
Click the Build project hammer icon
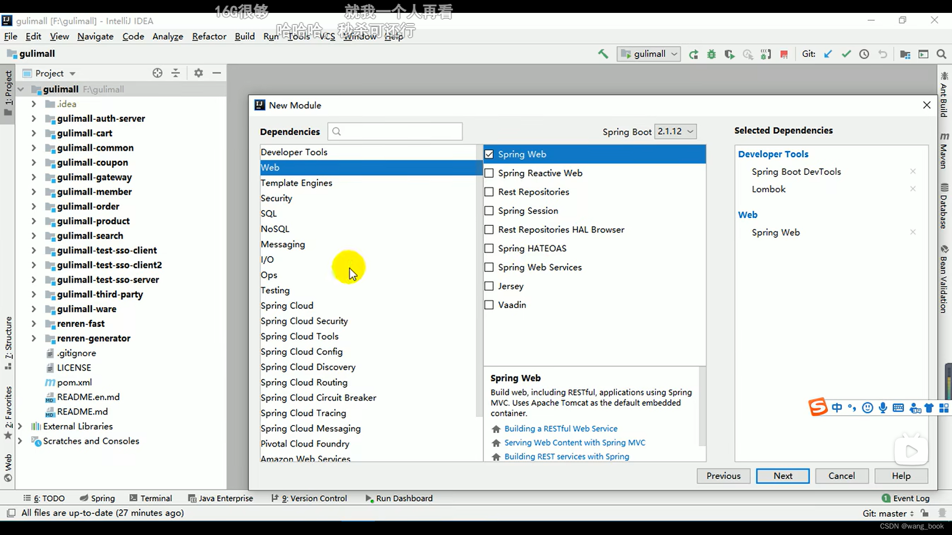click(x=603, y=54)
